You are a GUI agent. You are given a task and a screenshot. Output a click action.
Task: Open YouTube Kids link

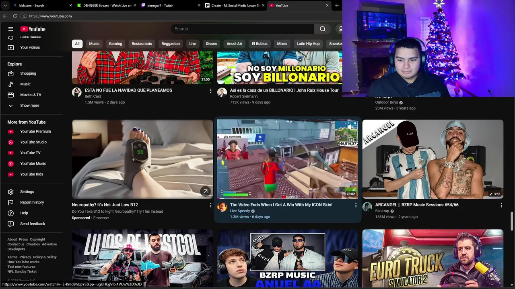[x=32, y=174]
